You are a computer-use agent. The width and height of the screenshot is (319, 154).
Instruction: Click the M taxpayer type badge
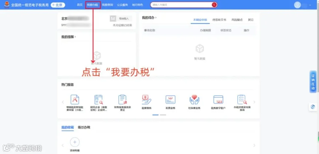(x=113, y=19)
